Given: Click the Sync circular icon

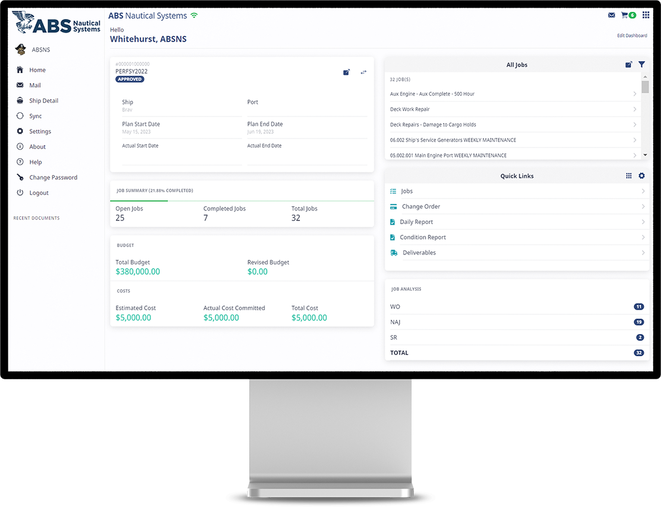Looking at the screenshot, I should (20, 115).
